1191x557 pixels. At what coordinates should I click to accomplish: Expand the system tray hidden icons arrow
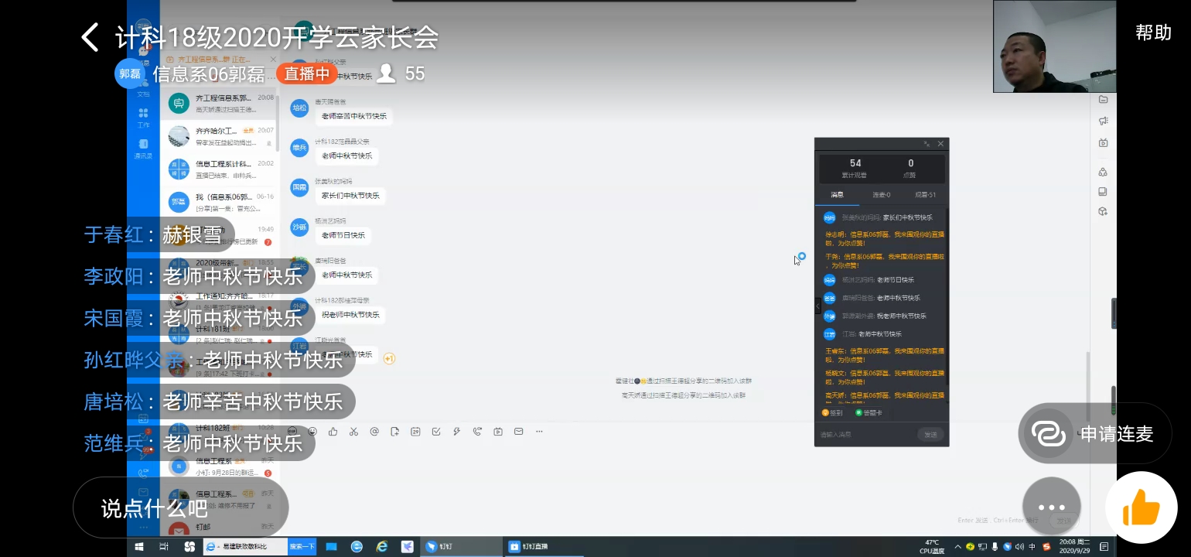point(958,547)
